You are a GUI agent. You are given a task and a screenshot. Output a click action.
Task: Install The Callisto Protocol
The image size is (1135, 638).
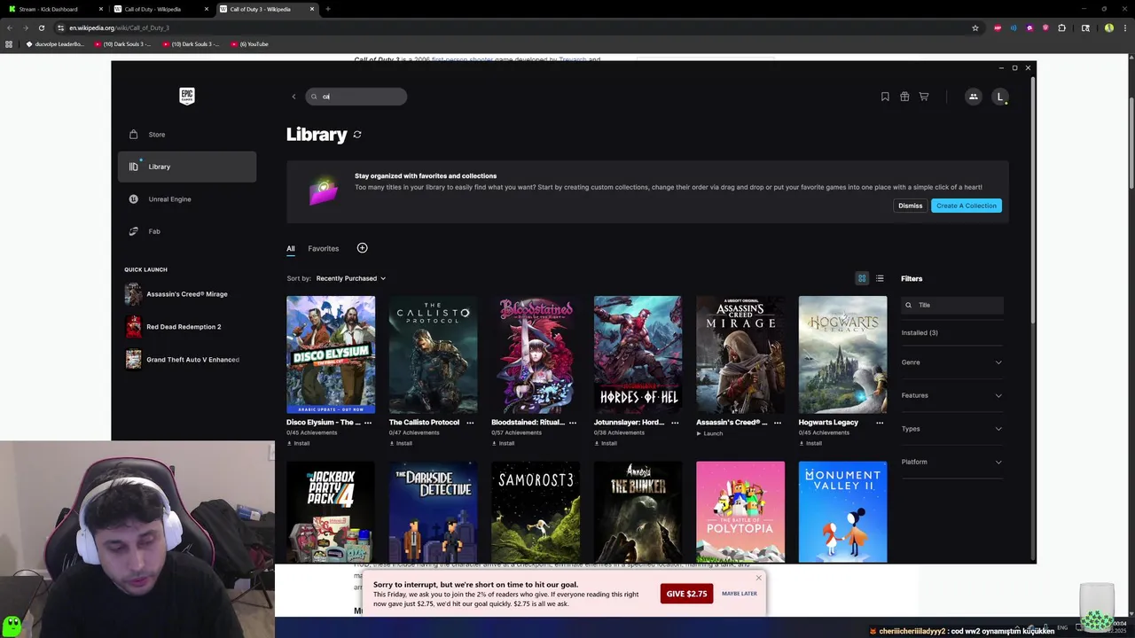(x=401, y=443)
